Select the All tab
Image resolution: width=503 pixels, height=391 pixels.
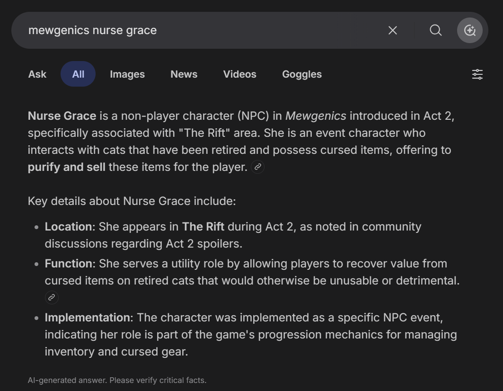[x=78, y=74]
